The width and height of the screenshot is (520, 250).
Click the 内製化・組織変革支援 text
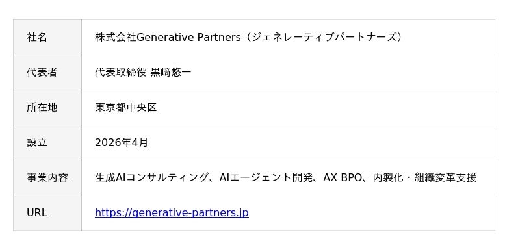[x=424, y=178]
